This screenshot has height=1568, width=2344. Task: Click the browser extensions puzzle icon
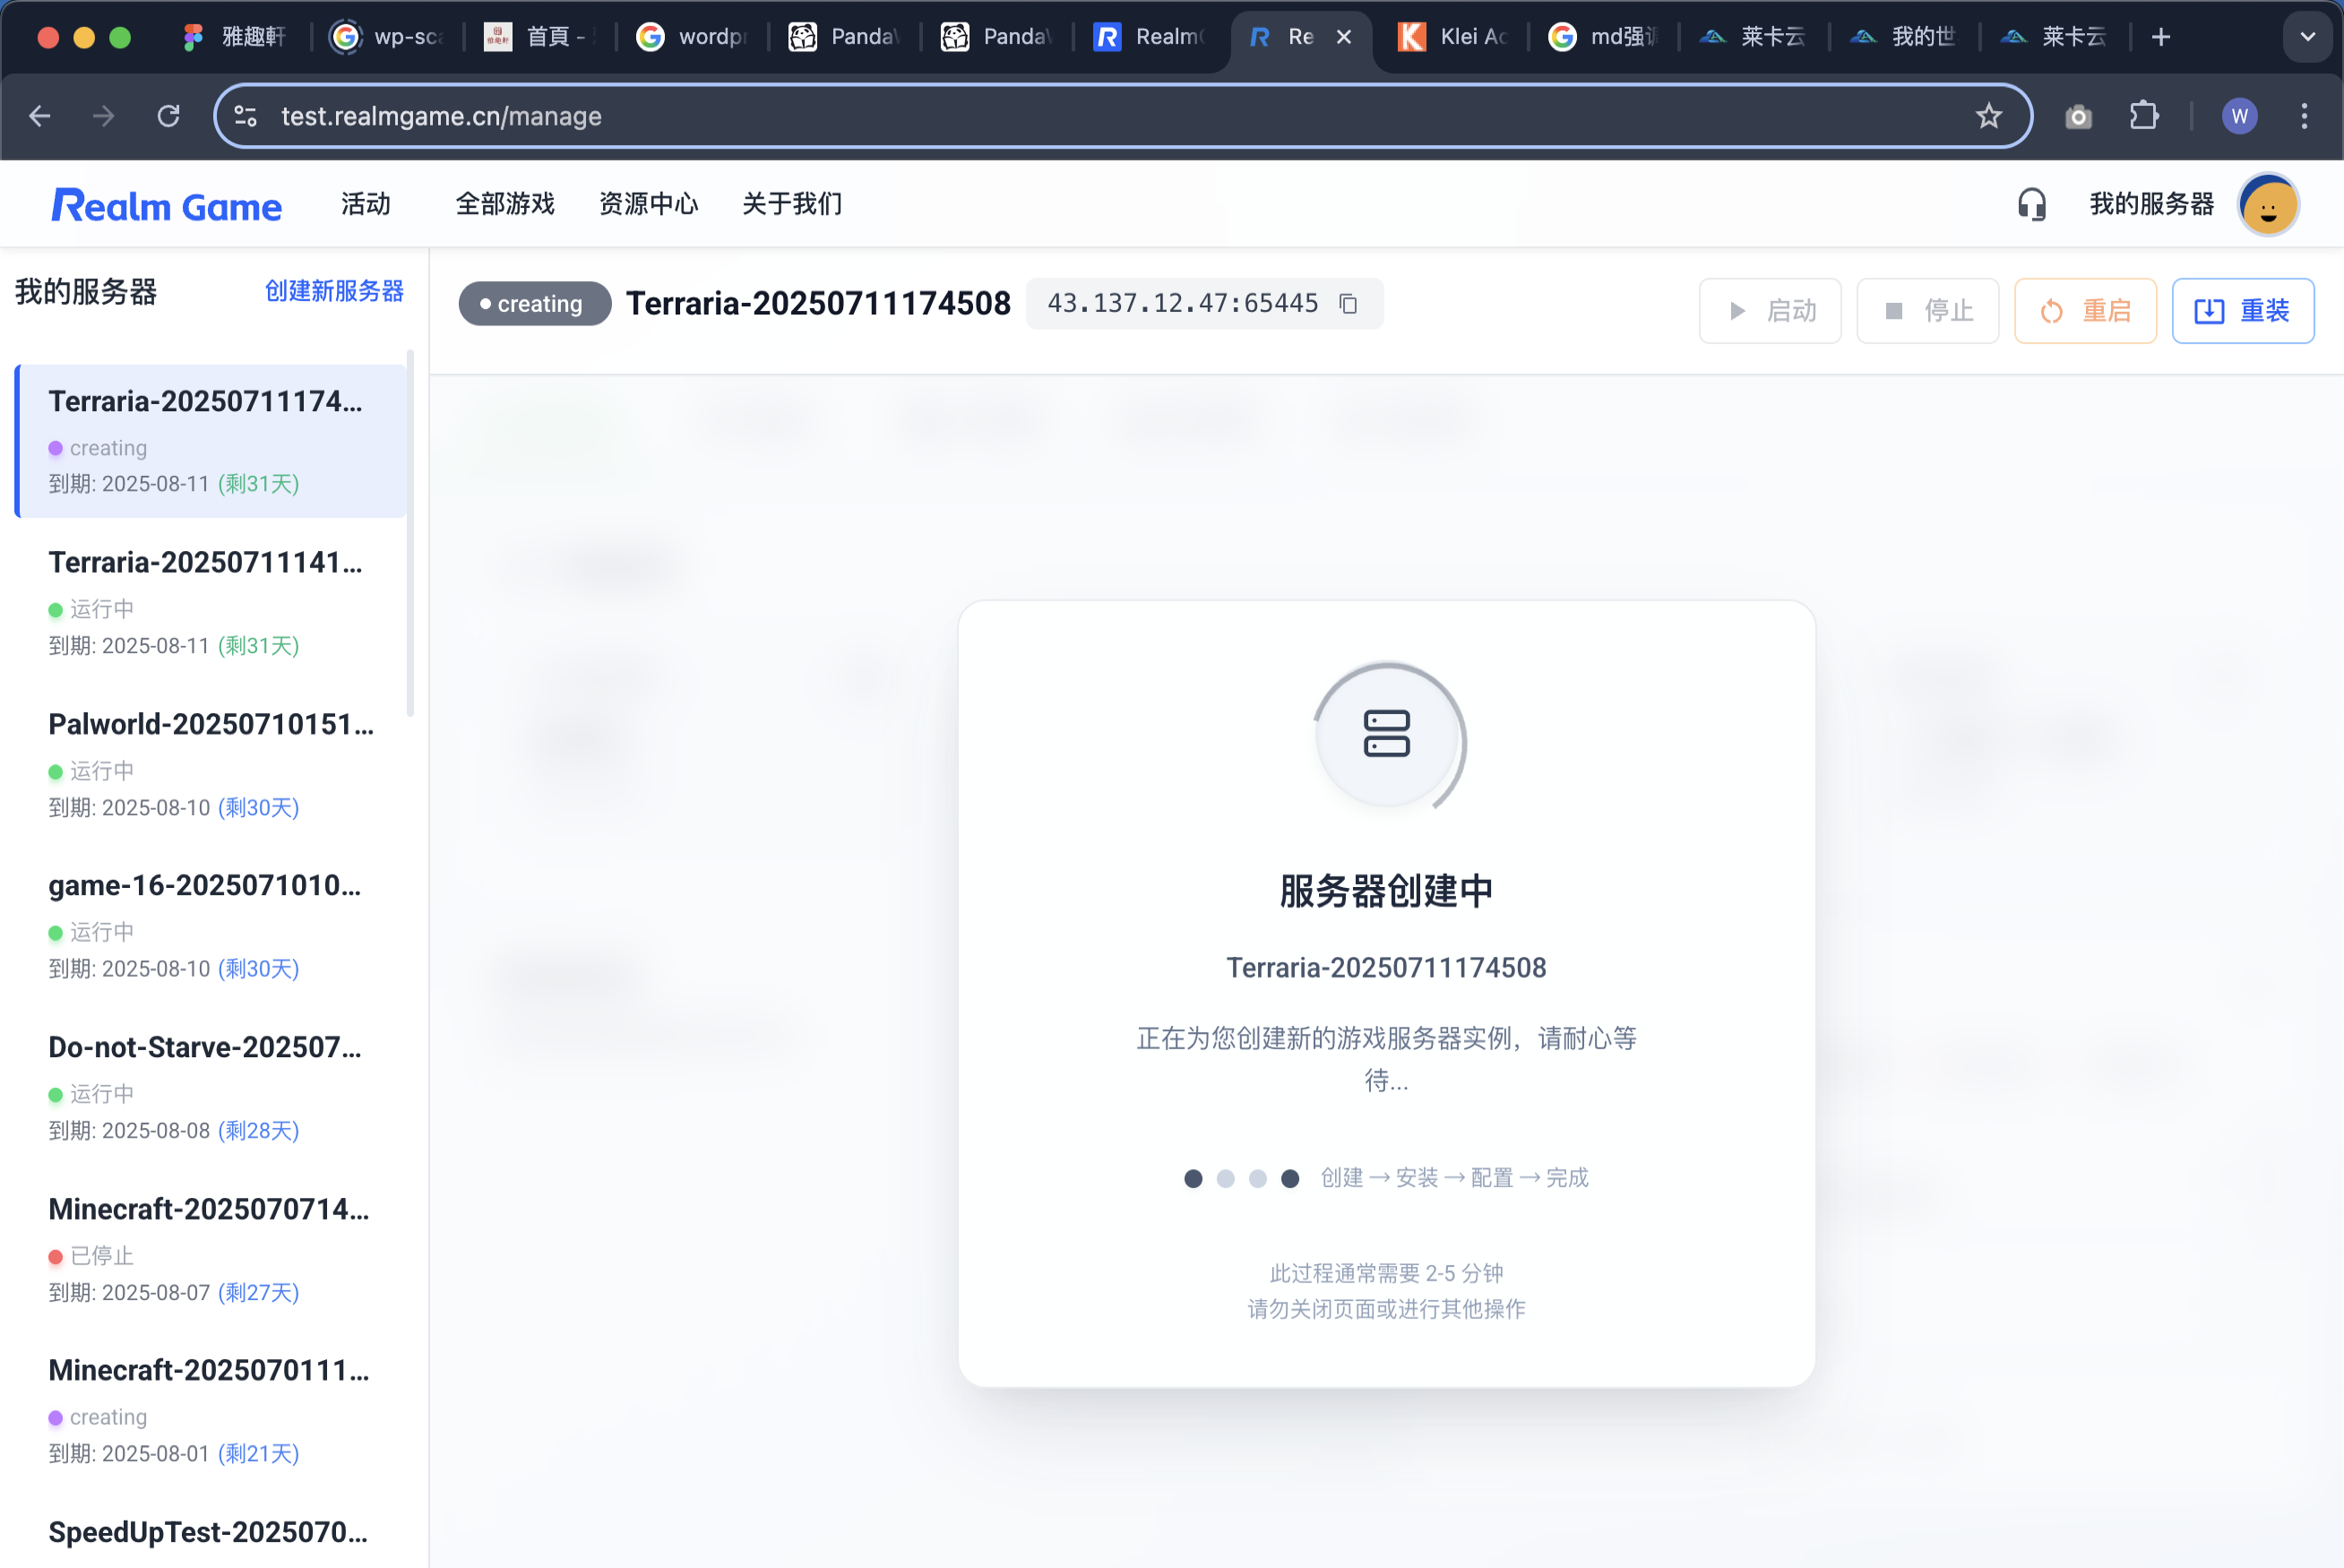pos(2143,116)
